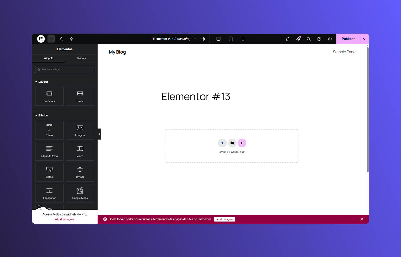Switch to tablet view mode
The width and height of the screenshot is (401, 257).
(x=231, y=39)
